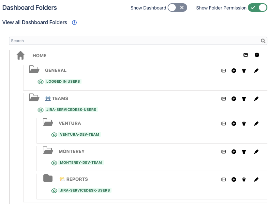Delete the GENERAL folder via trash icon
Image resolution: width=270 pixels, height=204 pixels.
(x=244, y=71)
